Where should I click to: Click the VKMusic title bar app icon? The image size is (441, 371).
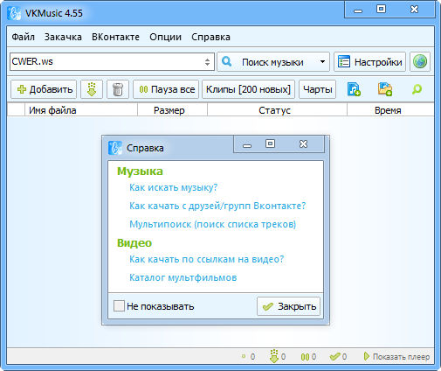[14, 13]
